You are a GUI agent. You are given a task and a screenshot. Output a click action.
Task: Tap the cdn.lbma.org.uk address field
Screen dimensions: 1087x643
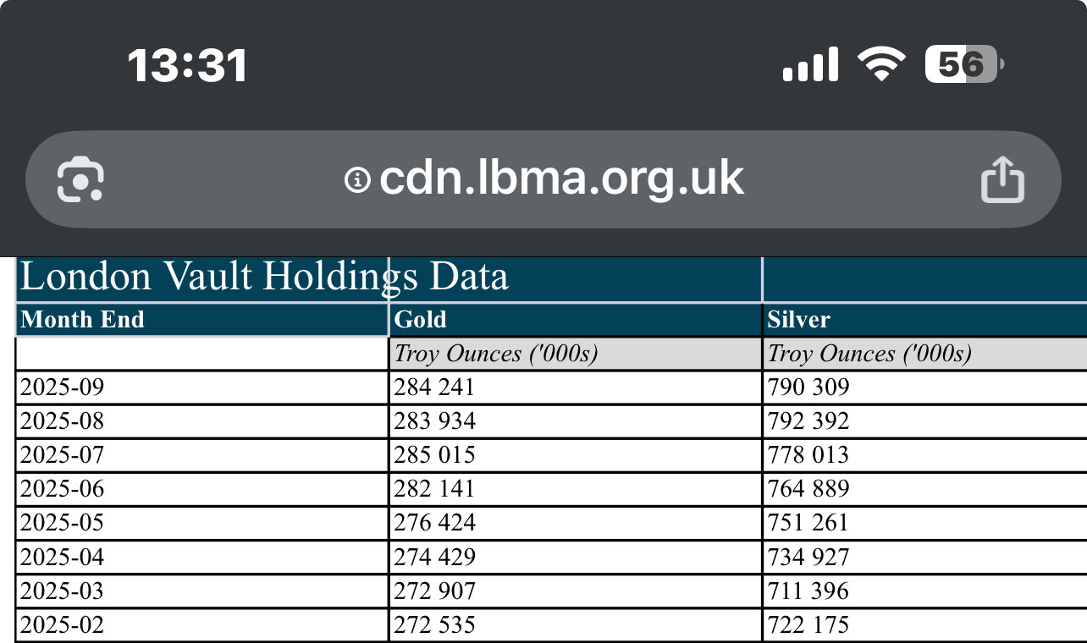click(560, 179)
